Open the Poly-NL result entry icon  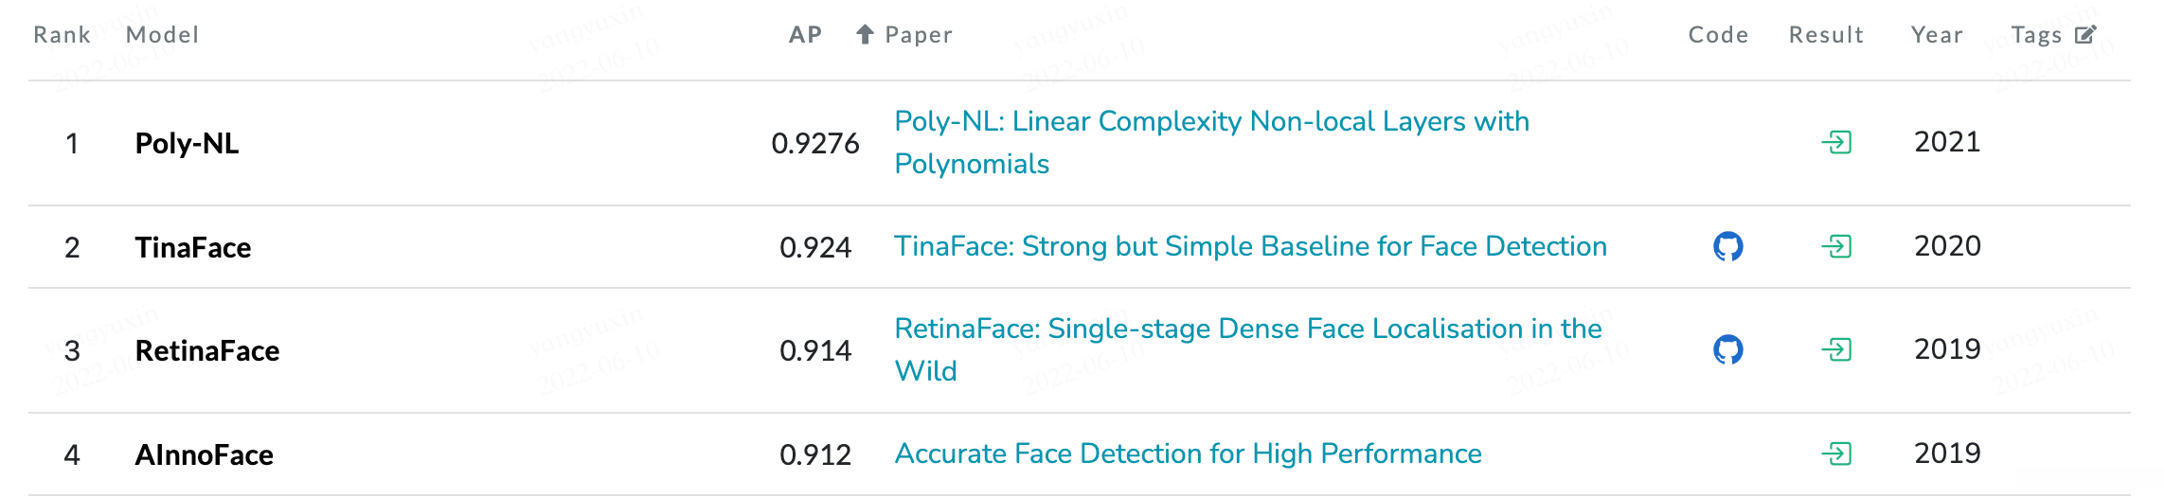point(1836,143)
